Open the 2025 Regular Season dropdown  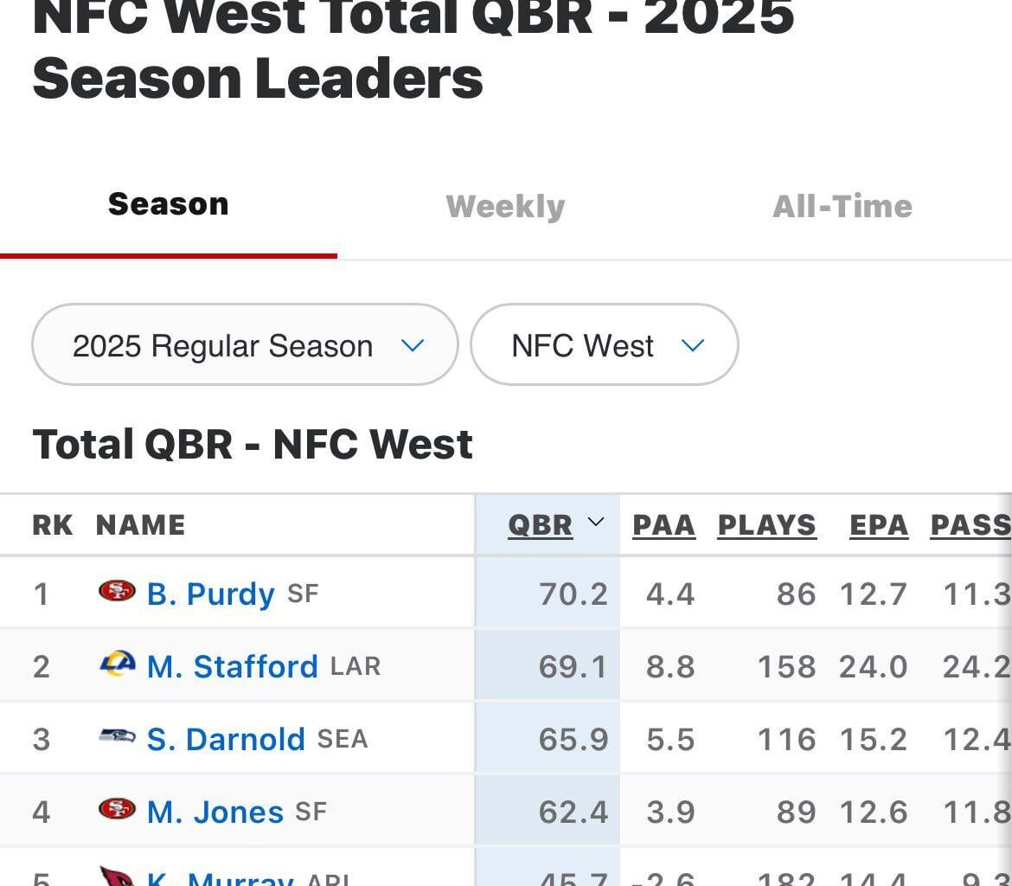(245, 344)
